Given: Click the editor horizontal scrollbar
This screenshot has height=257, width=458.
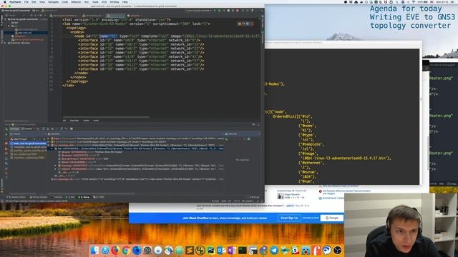Looking at the screenshot, I should click(x=106, y=117).
